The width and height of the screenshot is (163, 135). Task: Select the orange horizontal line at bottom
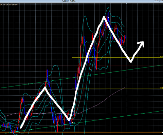(x=81, y=132)
